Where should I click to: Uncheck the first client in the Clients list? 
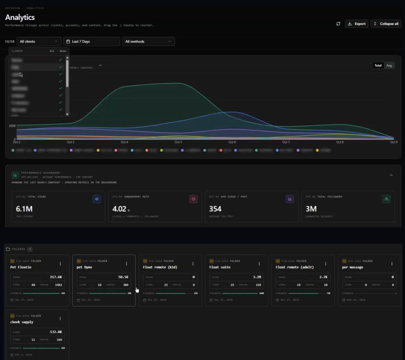click(x=60, y=60)
